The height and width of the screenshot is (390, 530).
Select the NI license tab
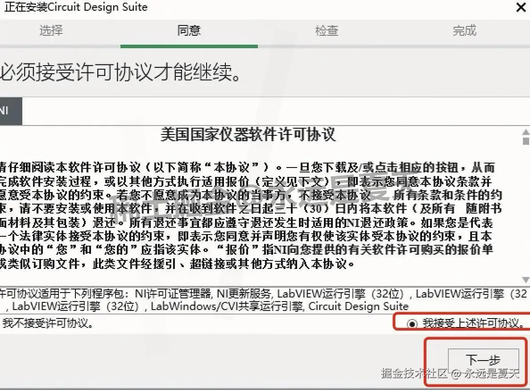10,111
